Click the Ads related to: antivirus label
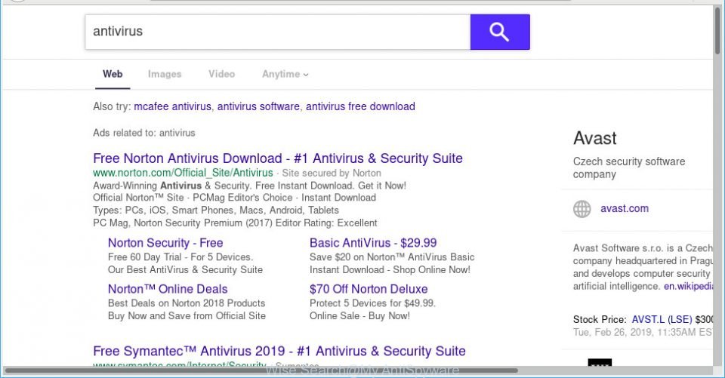Screen dimensions: 725x378 click(x=143, y=133)
